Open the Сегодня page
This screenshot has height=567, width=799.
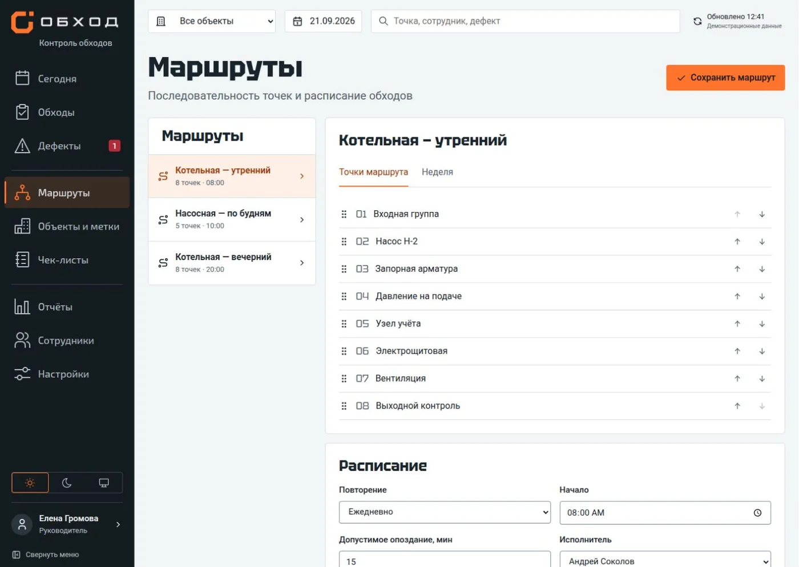click(x=67, y=79)
